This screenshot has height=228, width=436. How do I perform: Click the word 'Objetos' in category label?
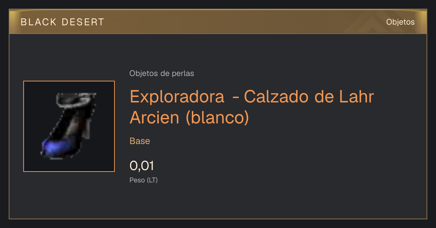pyautogui.click(x=144, y=73)
